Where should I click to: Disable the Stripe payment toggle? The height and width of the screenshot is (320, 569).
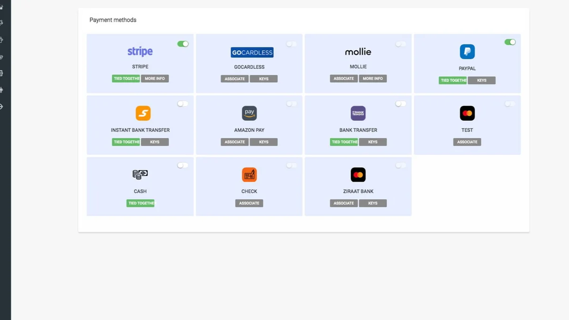point(183,44)
